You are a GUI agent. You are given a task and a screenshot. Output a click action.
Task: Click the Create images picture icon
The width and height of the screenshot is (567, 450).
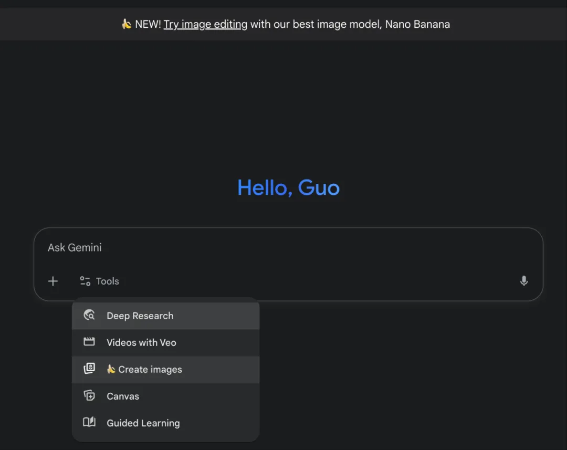click(x=89, y=369)
